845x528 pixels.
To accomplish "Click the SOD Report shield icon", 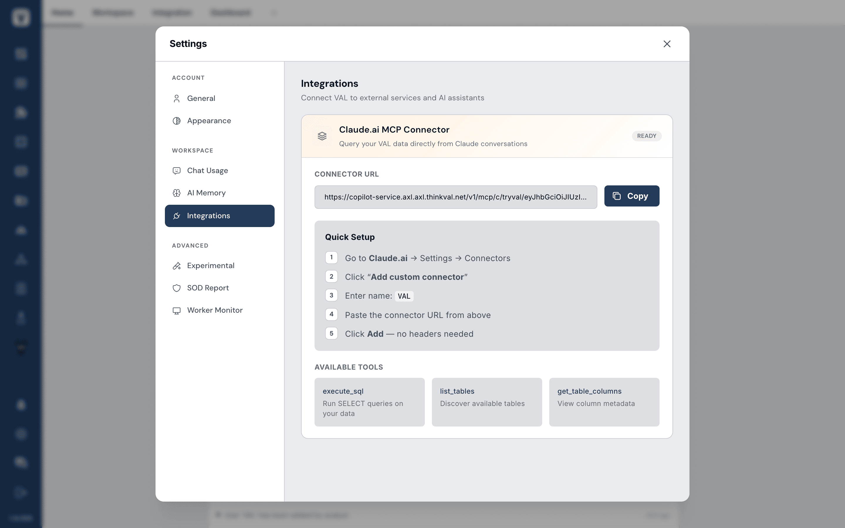I will tap(177, 288).
